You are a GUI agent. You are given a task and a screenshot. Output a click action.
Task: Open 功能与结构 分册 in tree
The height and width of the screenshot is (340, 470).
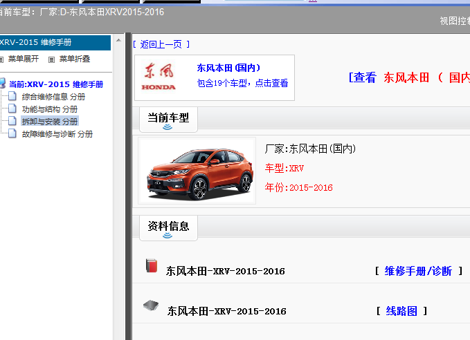click(50, 109)
